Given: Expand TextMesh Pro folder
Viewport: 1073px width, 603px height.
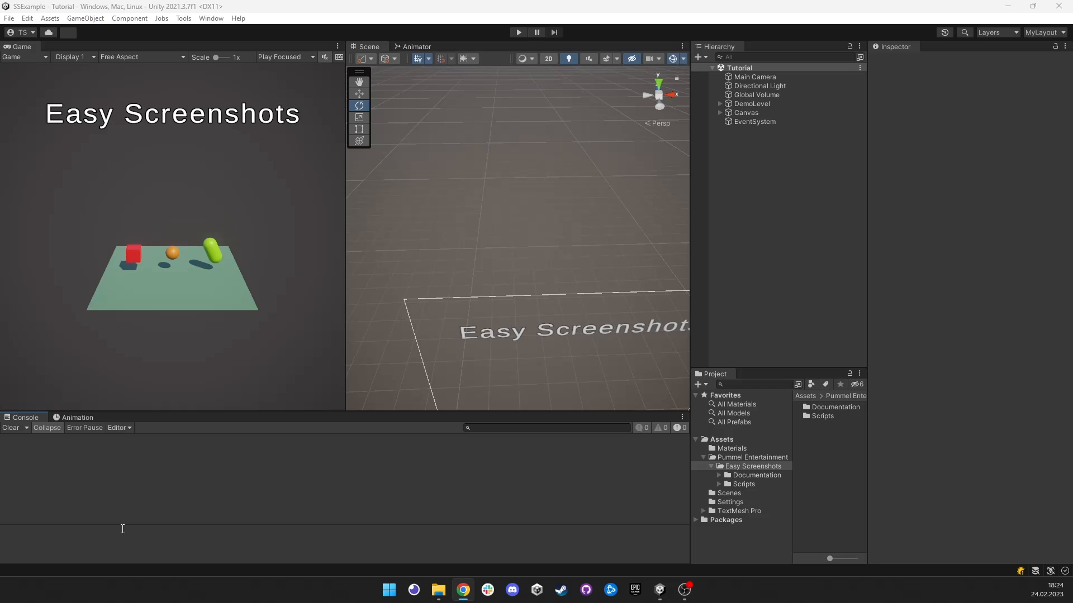Looking at the screenshot, I should click(704, 511).
